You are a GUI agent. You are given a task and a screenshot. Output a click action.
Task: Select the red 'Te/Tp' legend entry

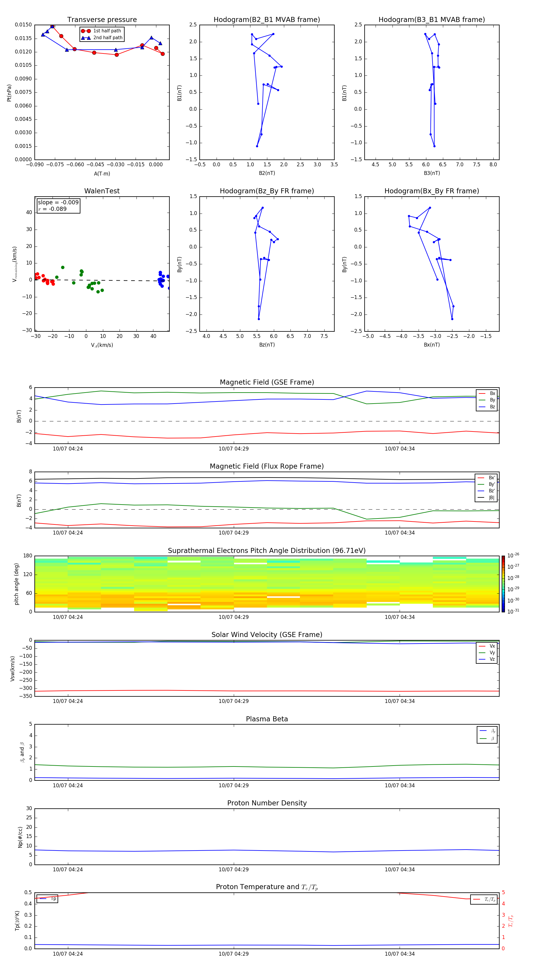[x=484, y=899]
